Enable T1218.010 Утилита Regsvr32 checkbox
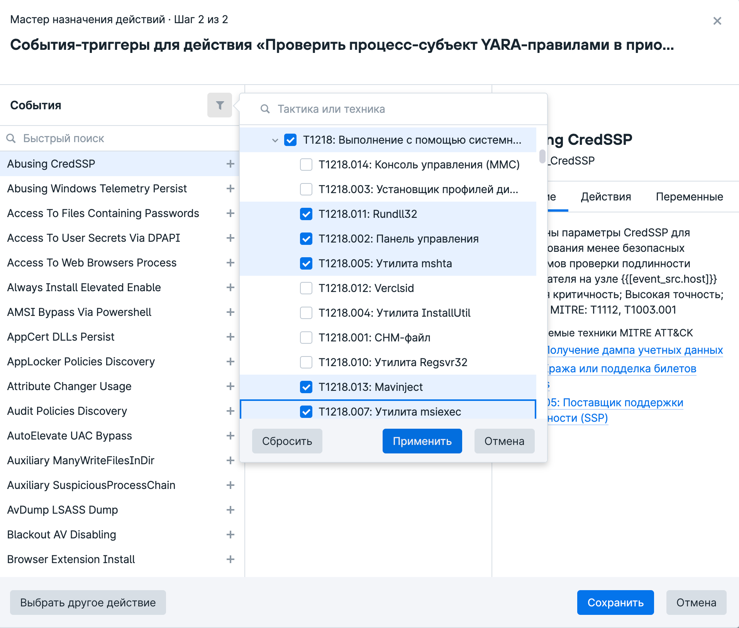 pos(306,362)
